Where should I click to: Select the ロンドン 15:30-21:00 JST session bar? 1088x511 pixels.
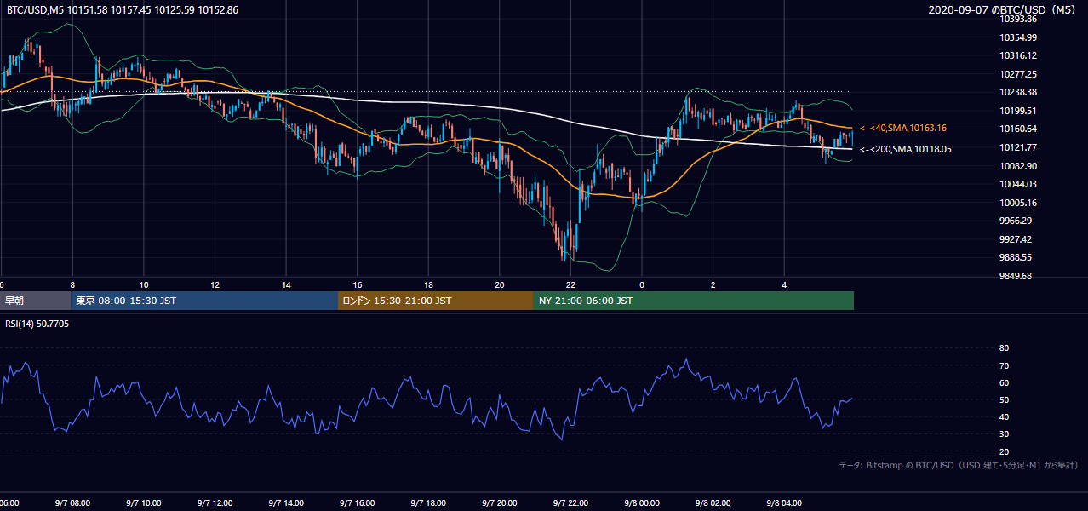click(436, 301)
